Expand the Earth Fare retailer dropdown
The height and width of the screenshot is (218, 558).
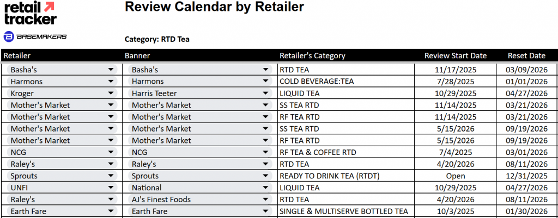pos(111,211)
